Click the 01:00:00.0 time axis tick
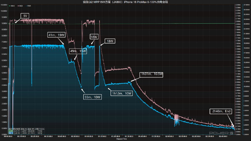This screenshot has height=141, width=251. tap(89, 136)
